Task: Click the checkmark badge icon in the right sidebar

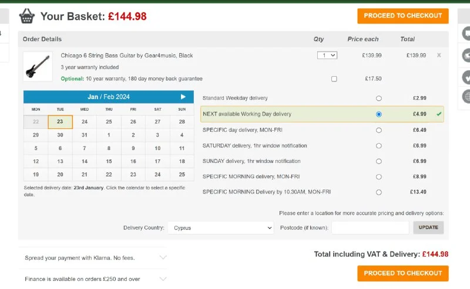Action: coord(466,76)
